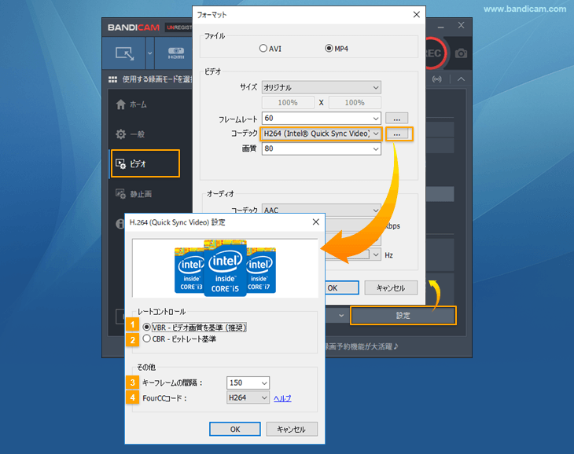Click the Intel Core logos image

click(x=225, y=268)
